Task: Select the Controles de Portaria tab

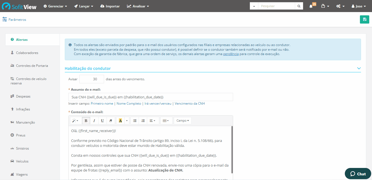Action: [x=32, y=66]
